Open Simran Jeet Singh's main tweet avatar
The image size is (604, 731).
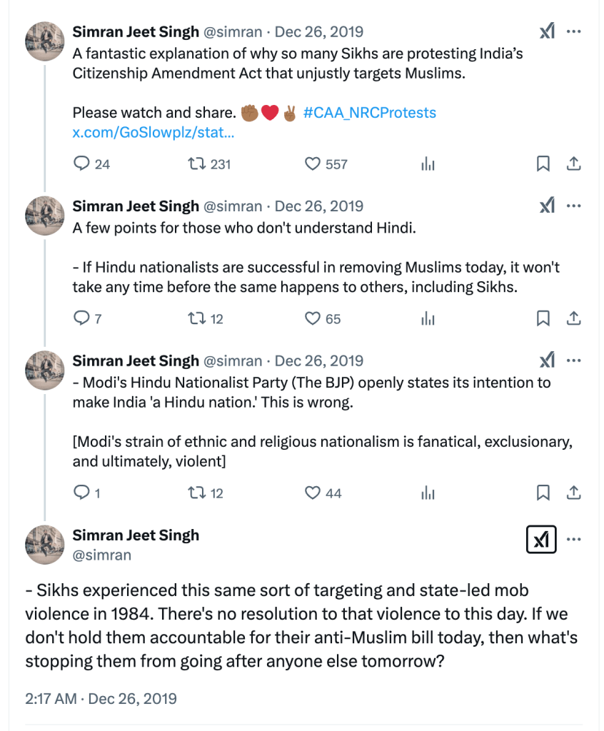tap(45, 545)
